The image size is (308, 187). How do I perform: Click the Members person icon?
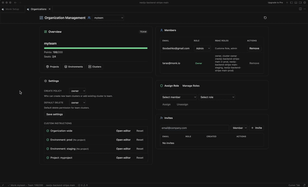click(161, 30)
